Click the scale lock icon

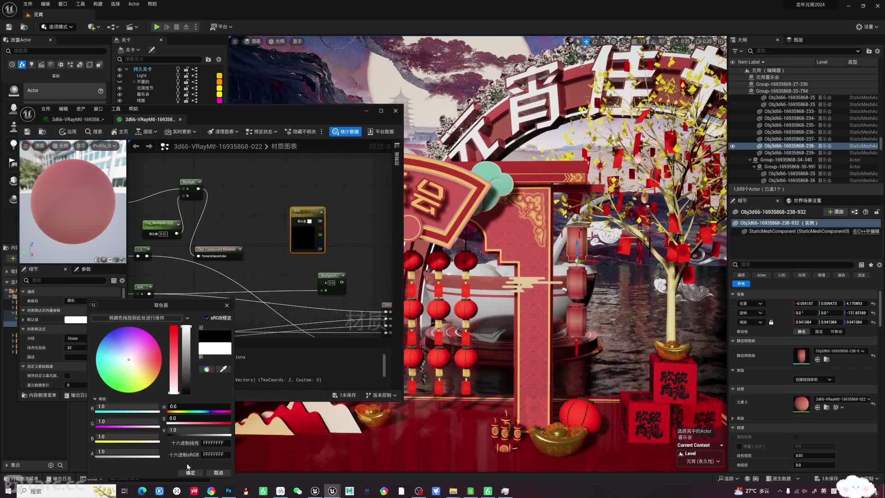(x=771, y=322)
